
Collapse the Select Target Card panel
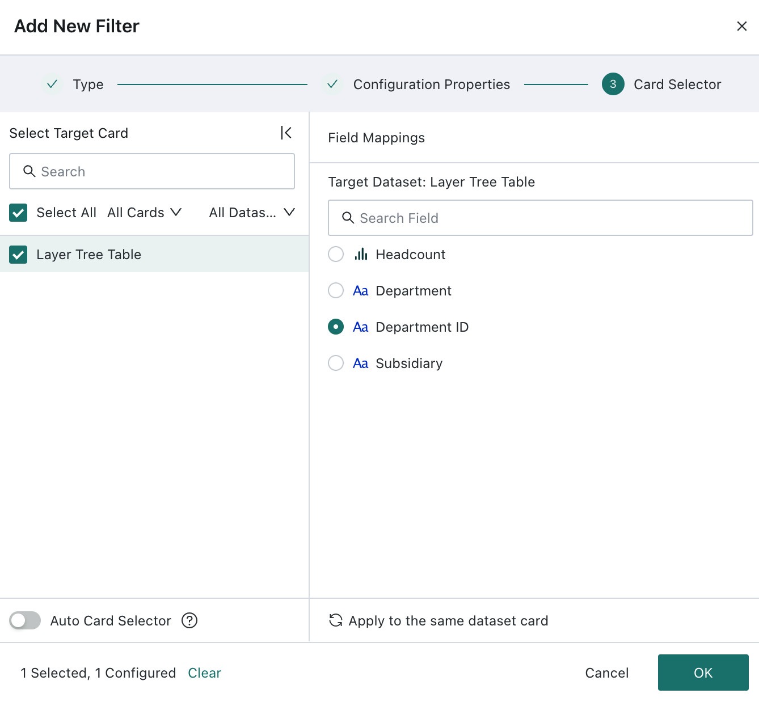click(286, 133)
